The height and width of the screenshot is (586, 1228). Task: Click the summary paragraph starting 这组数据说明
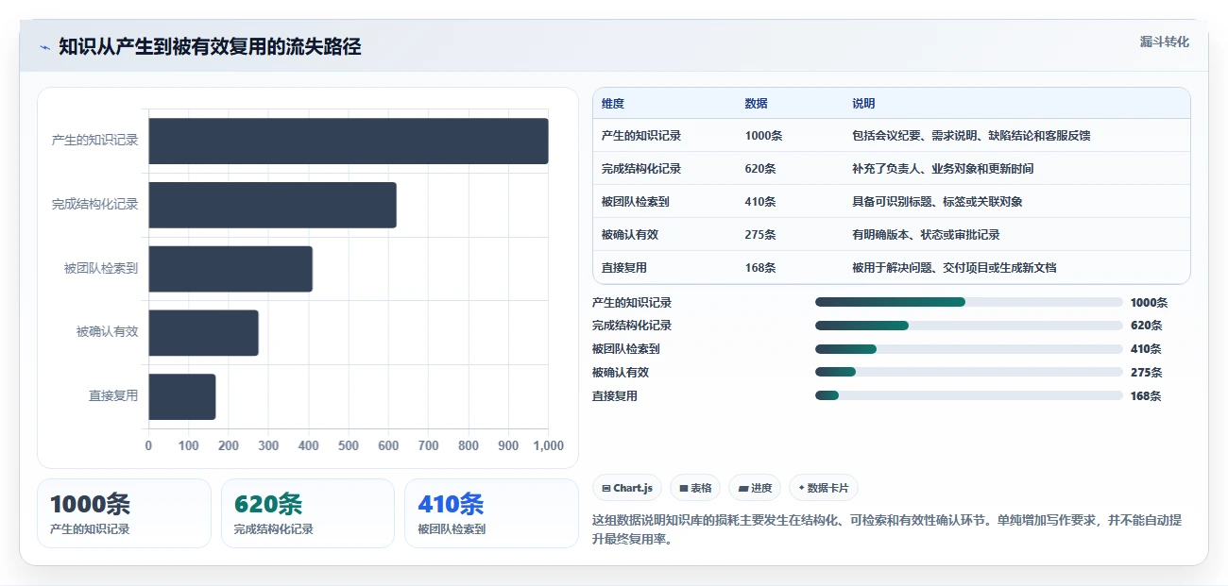click(x=887, y=530)
